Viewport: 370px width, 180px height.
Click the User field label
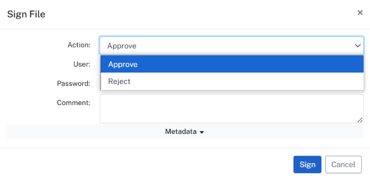[x=82, y=64]
